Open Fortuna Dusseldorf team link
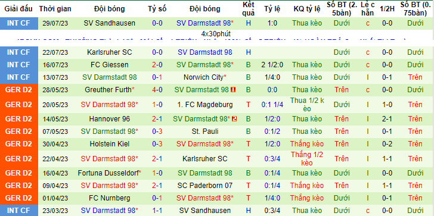Viewport: 434px width, 216px height. coord(109,173)
